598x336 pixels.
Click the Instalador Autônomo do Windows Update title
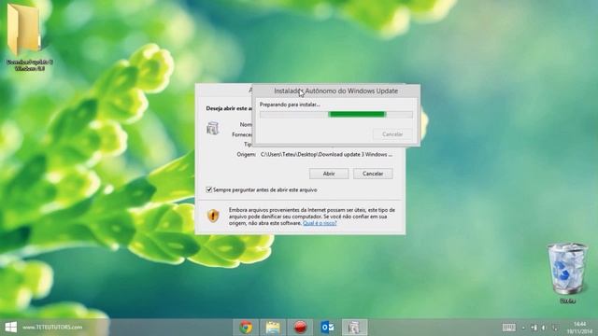[336, 91]
